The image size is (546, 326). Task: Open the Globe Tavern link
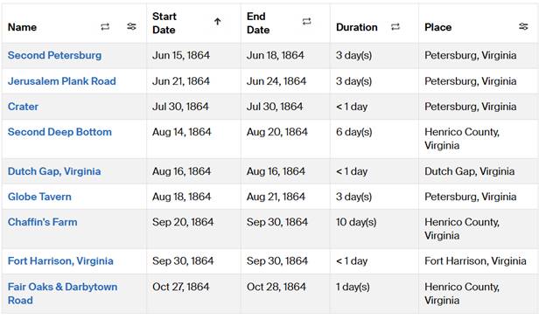[x=39, y=197]
